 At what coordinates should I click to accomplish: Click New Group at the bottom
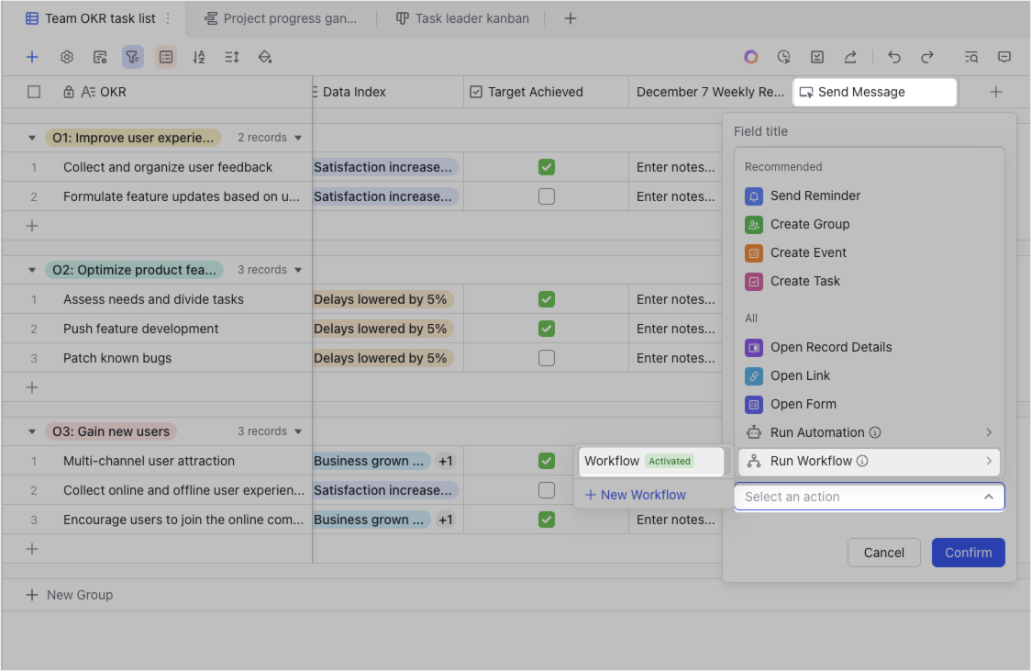pos(70,595)
